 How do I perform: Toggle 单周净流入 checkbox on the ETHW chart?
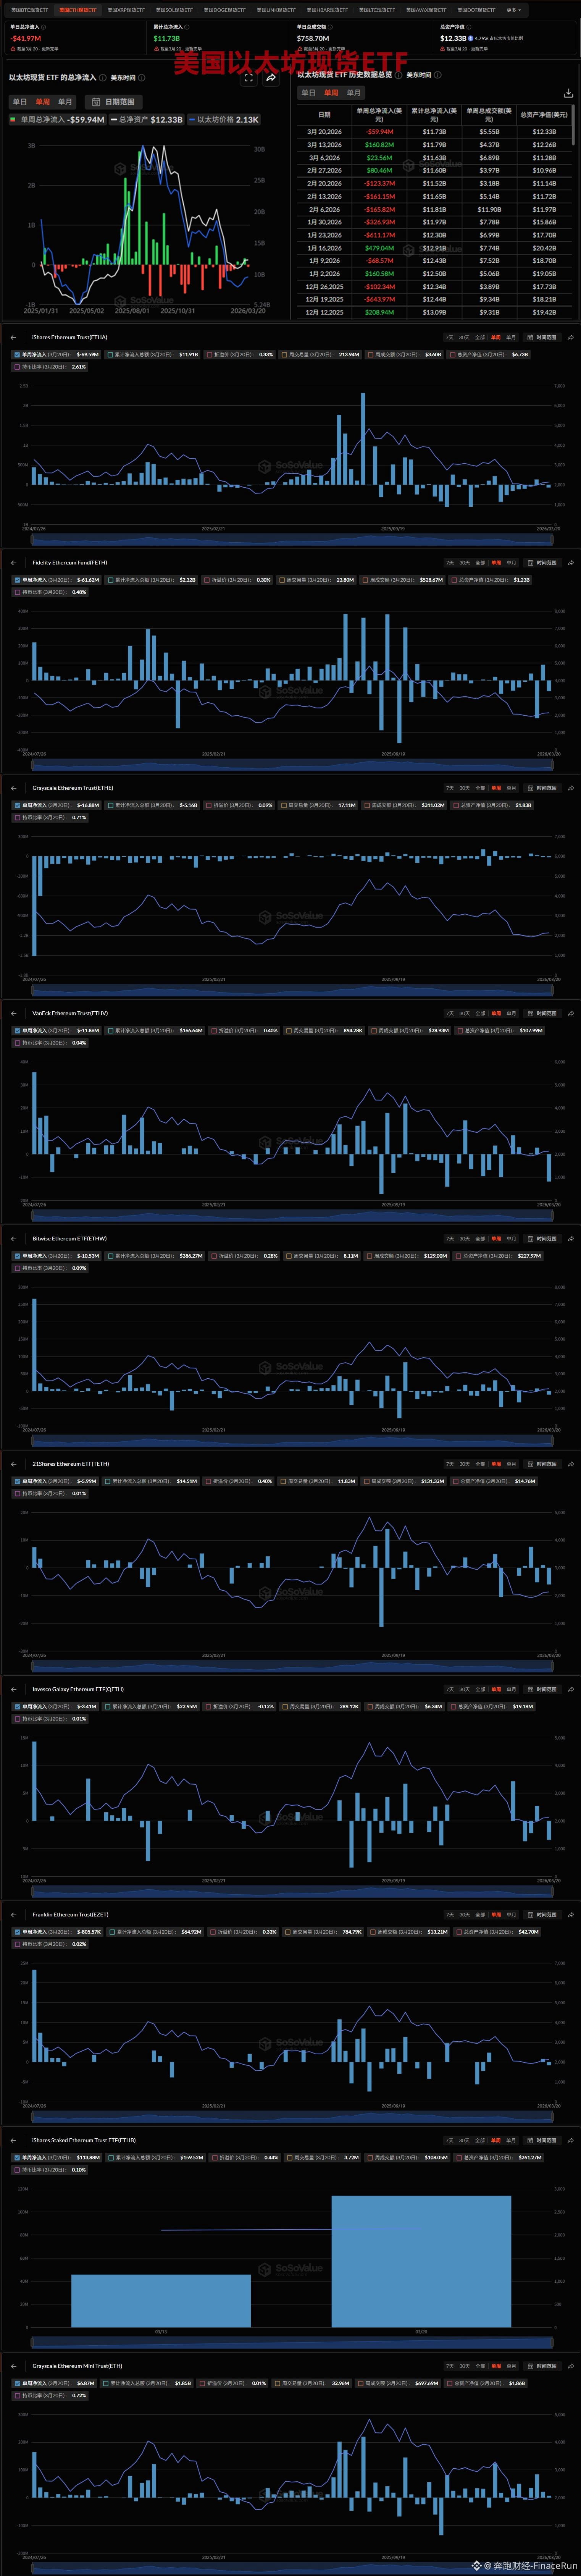17,1256
